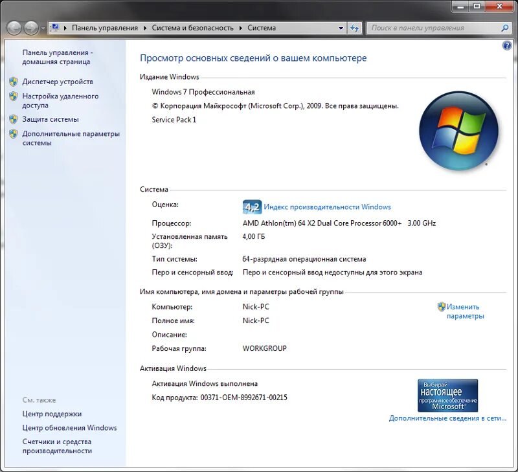
Task: Open Счетчики и средства производительности link
Action: coord(57,446)
